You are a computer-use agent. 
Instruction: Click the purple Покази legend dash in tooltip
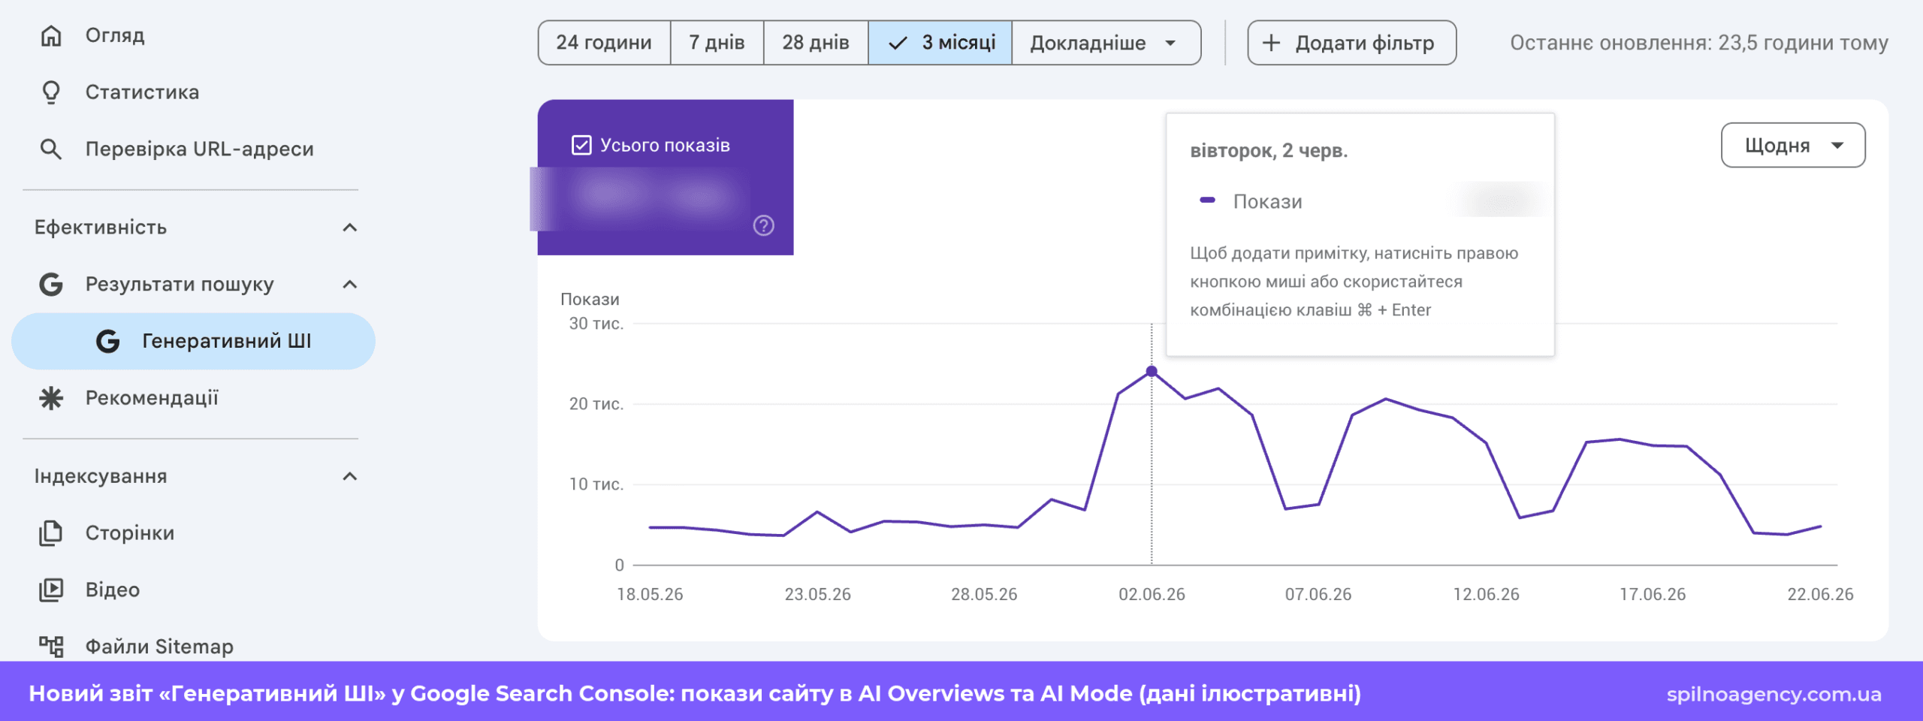point(1207,200)
